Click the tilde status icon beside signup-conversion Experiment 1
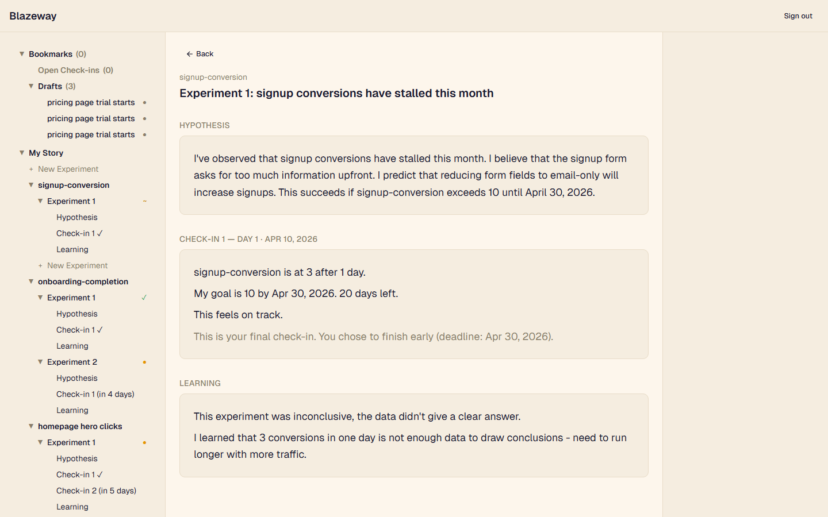828x517 pixels. pos(144,201)
